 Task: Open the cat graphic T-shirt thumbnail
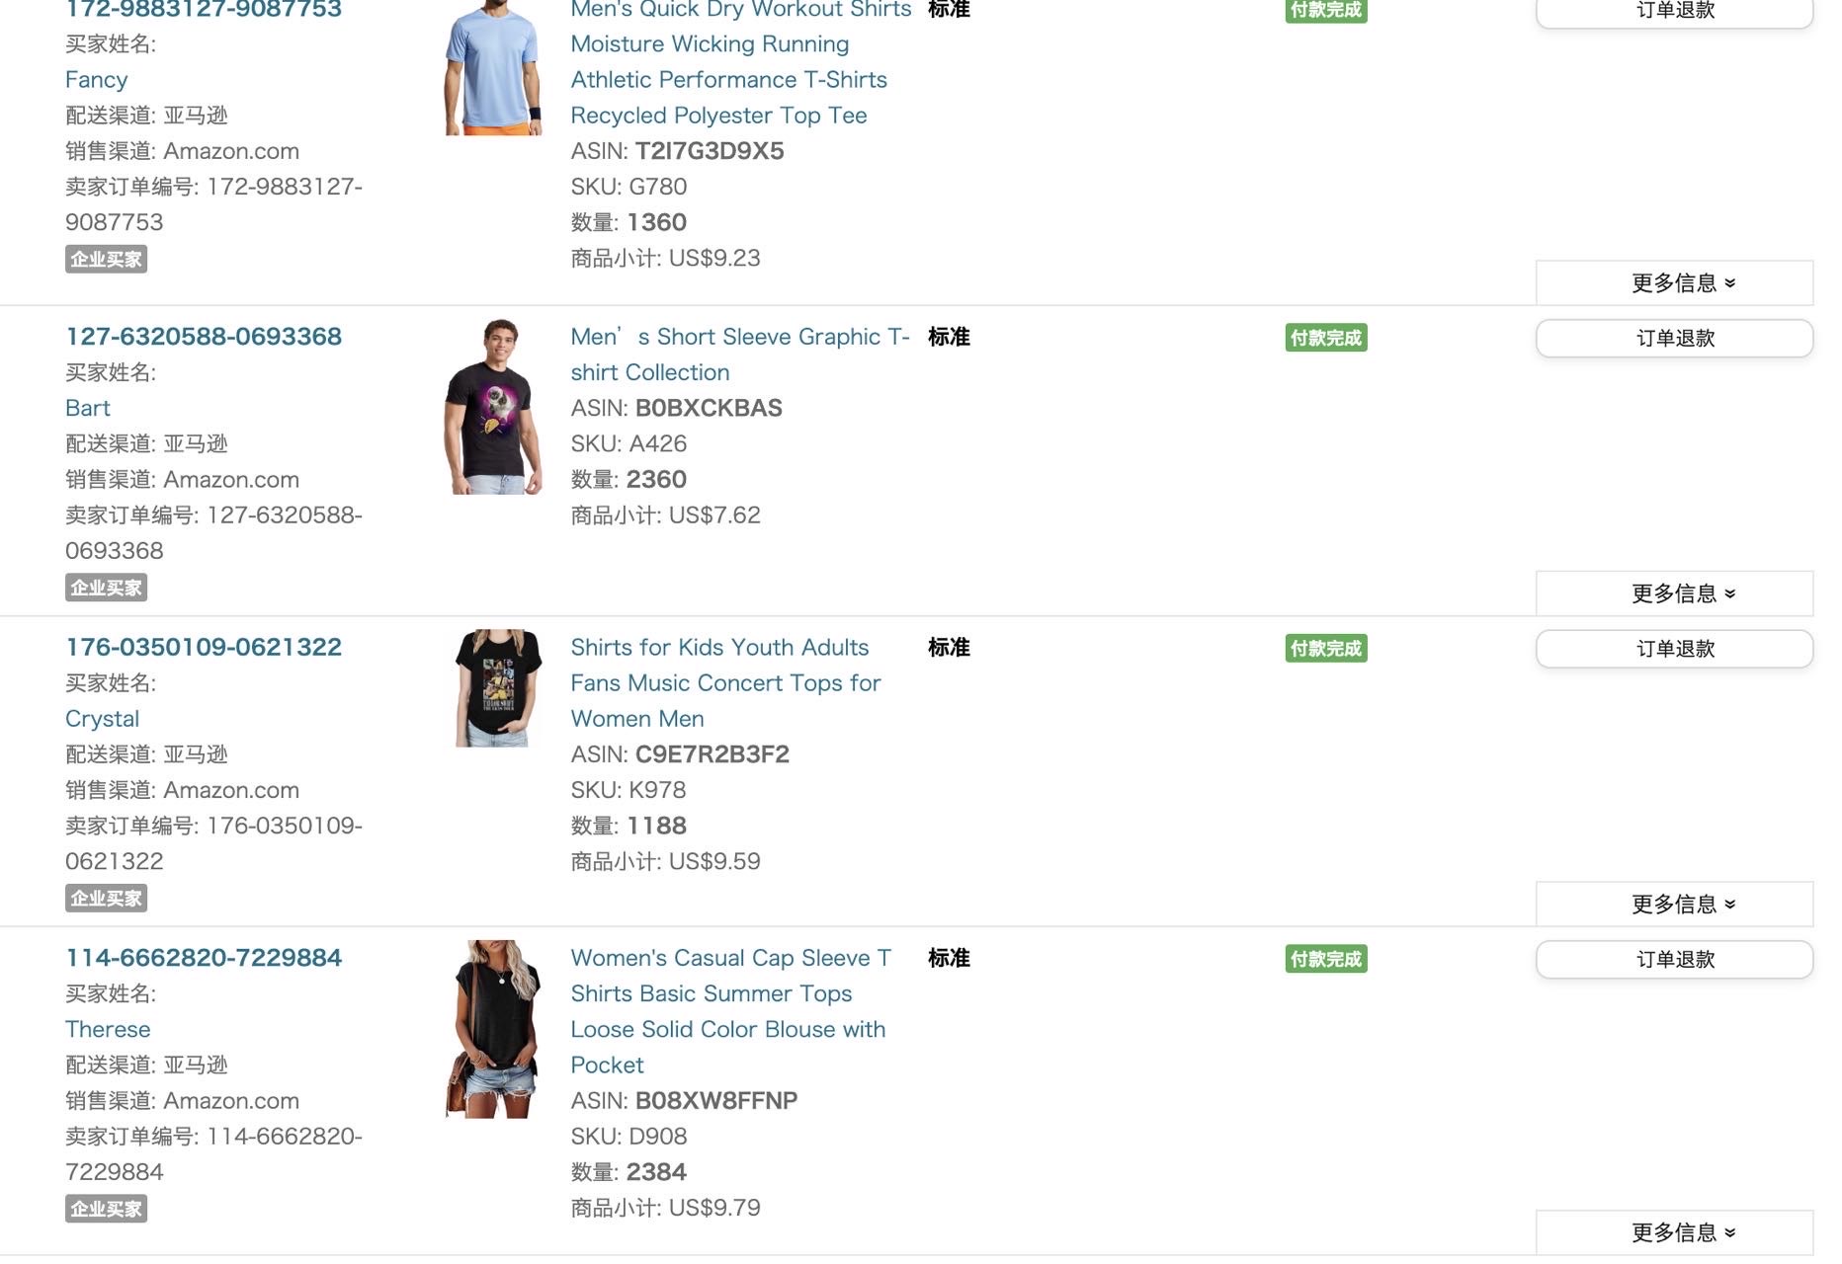pyautogui.click(x=493, y=407)
